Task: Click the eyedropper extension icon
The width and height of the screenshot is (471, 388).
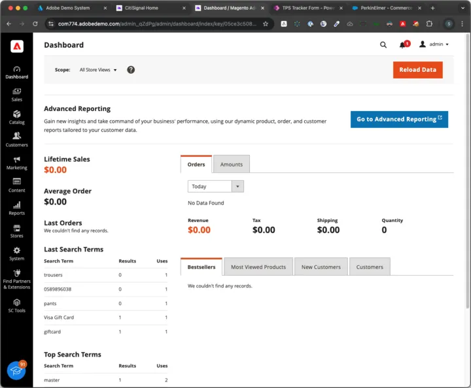Action: pos(336,24)
